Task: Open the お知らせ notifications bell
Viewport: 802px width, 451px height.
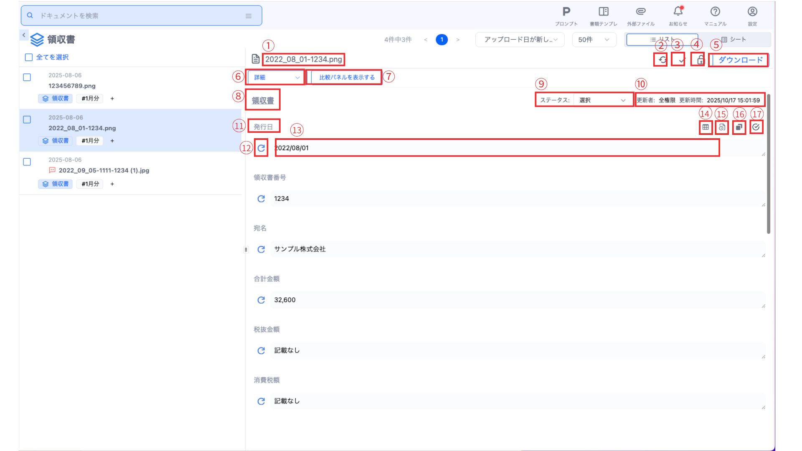Action: 678,12
